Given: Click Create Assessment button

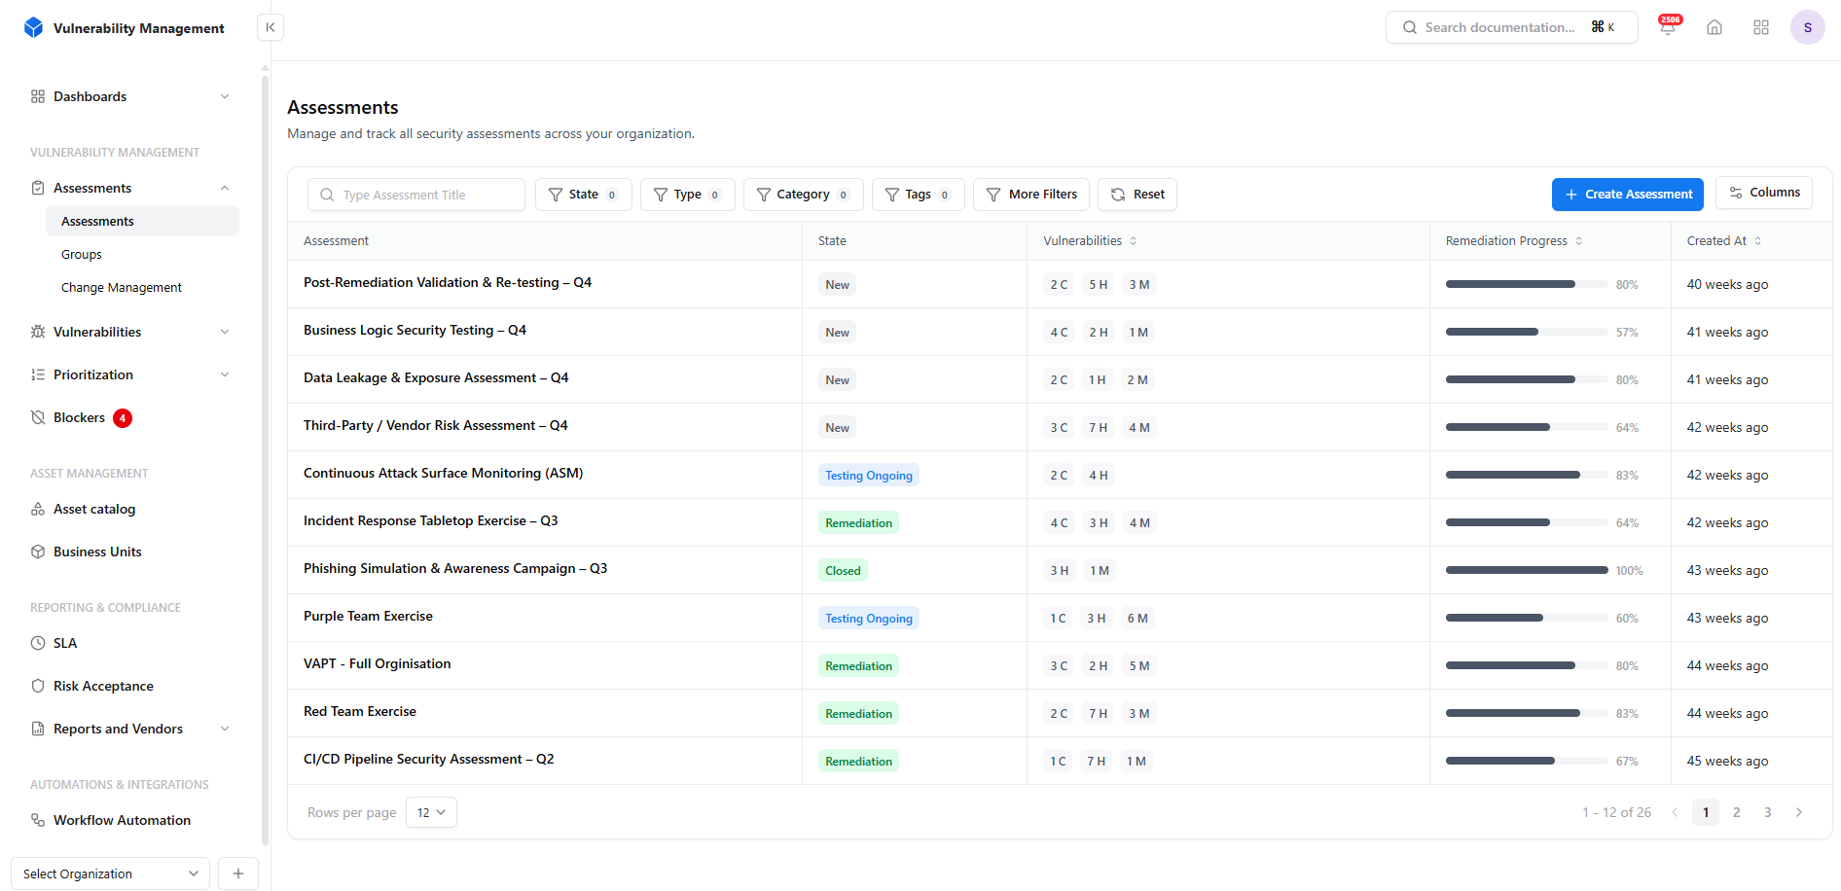Looking at the screenshot, I should point(1627,195).
